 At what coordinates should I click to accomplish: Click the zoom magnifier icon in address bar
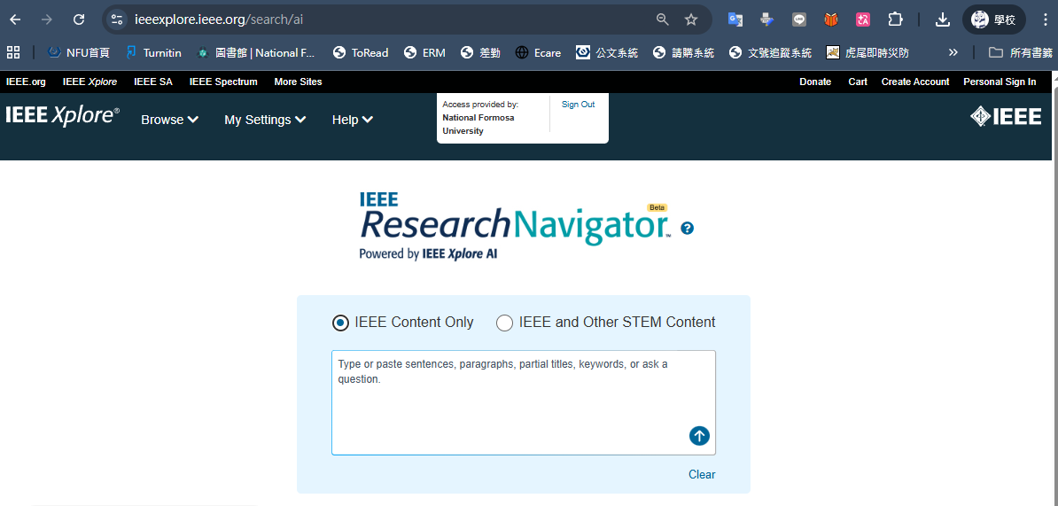(x=662, y=19)
